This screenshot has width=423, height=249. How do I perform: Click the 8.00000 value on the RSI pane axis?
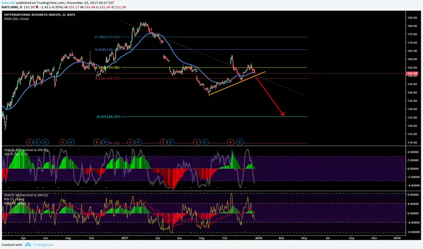pyautogui.click(x=413, y=195)
